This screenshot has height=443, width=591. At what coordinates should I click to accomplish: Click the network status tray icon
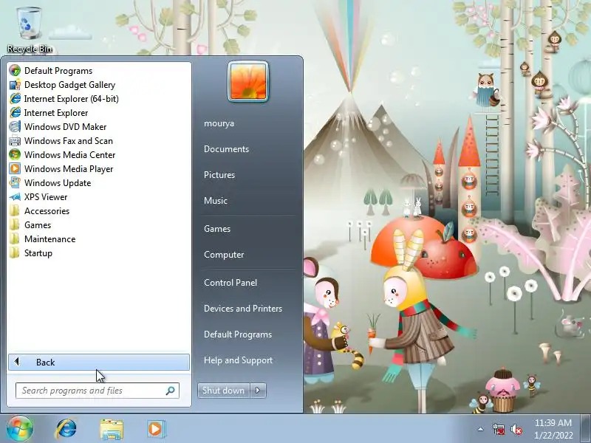(x=499, y=429)
